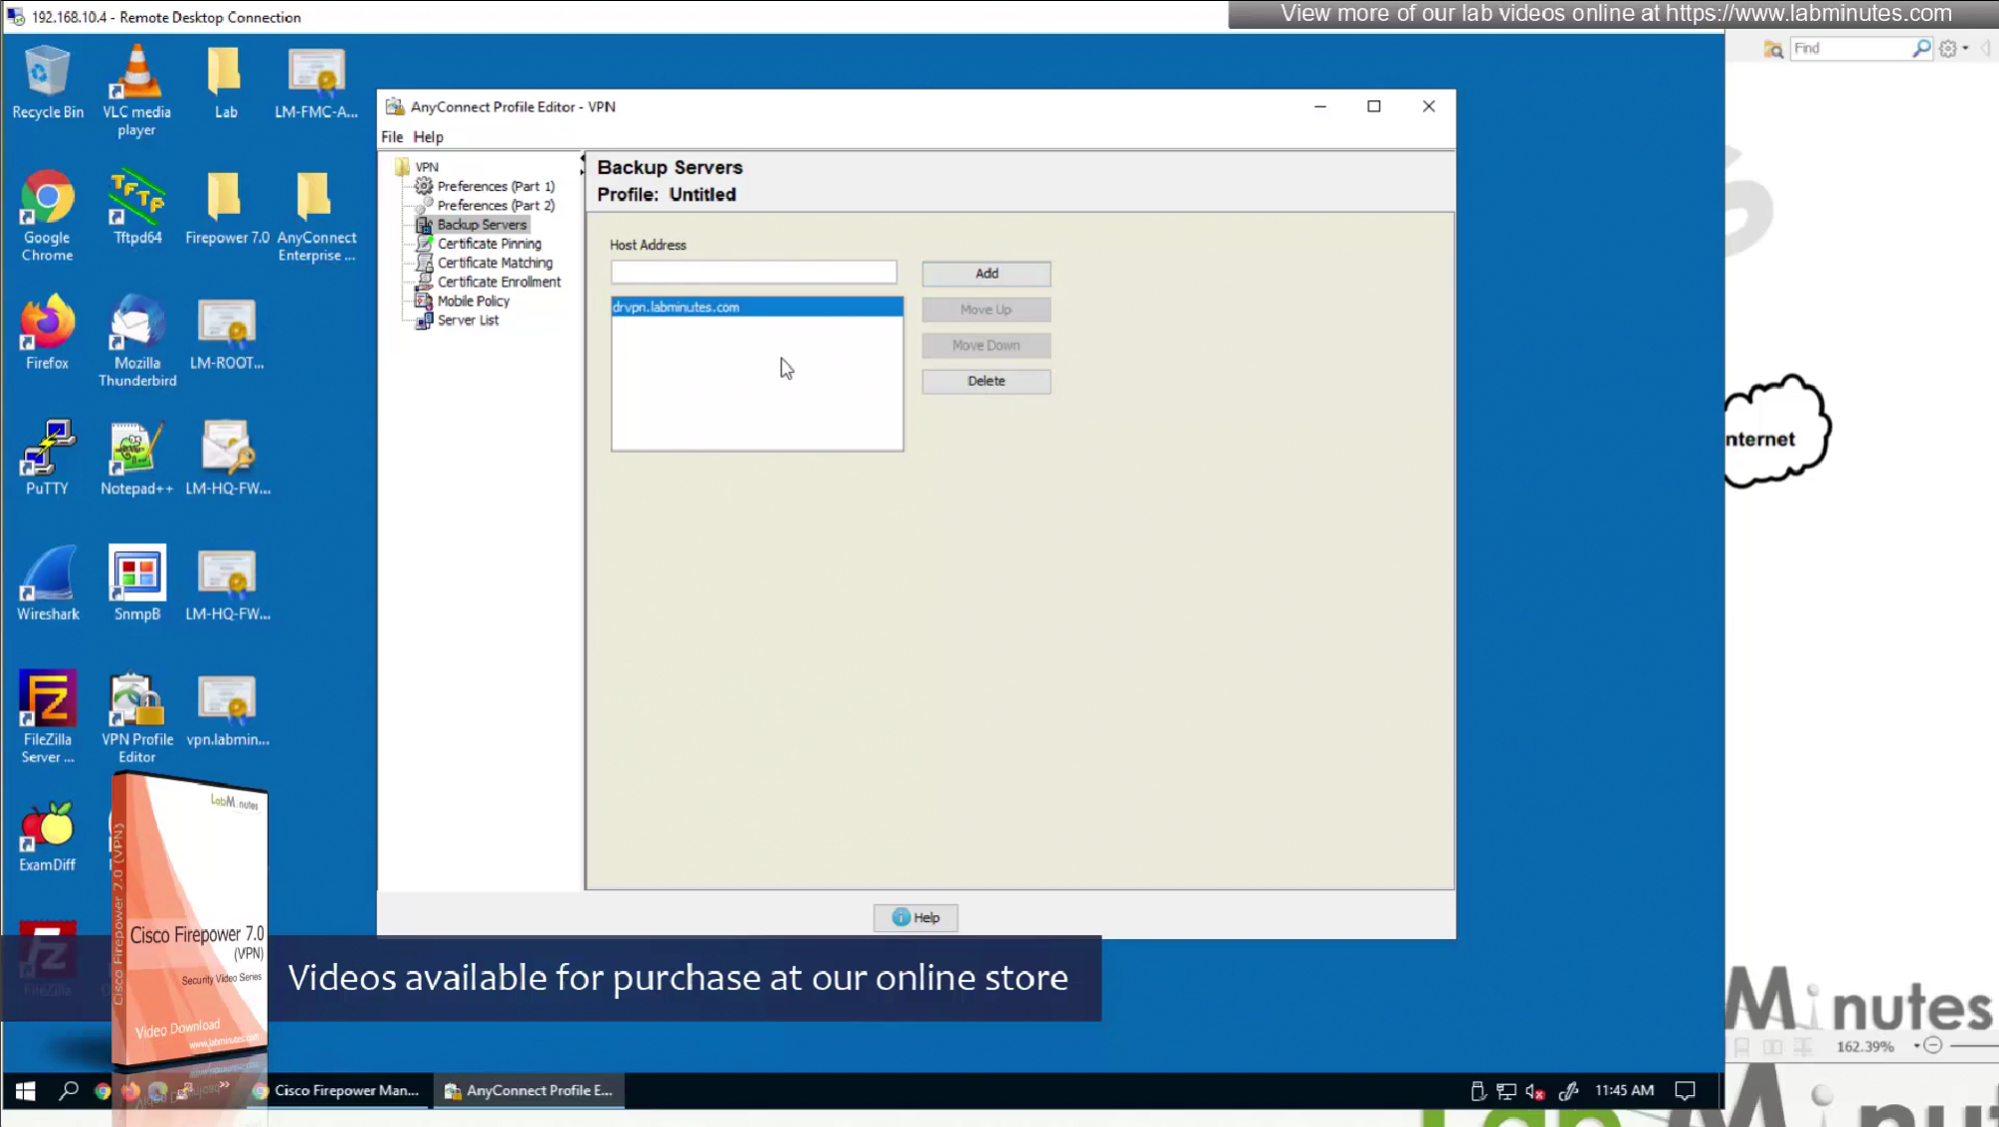Click the muted speaker tray icon

pos(1534,1091)
